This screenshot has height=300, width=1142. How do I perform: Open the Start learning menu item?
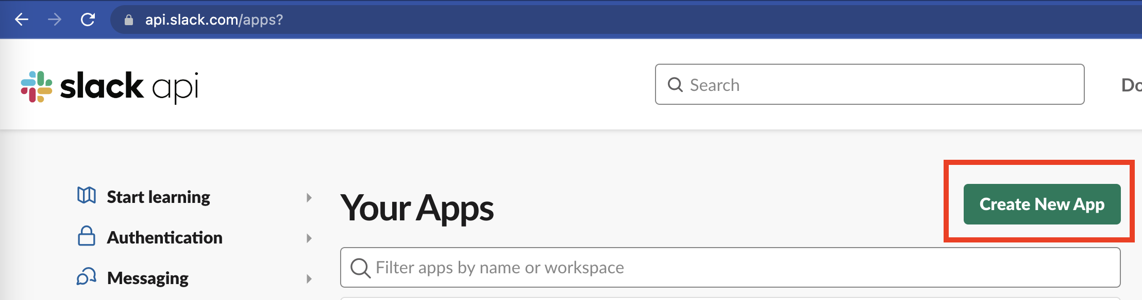[158, 196]
